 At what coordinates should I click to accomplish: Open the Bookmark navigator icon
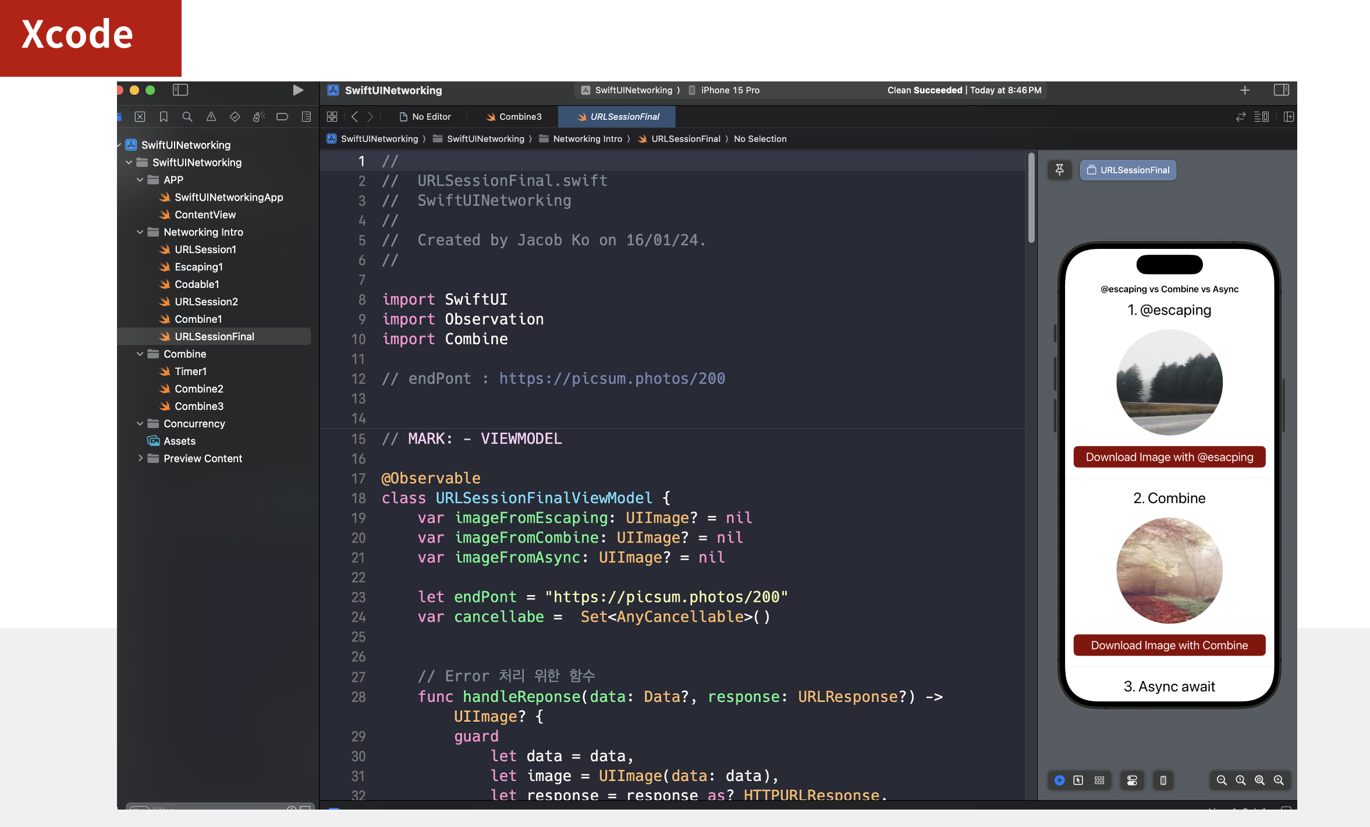tap(164, 117)
